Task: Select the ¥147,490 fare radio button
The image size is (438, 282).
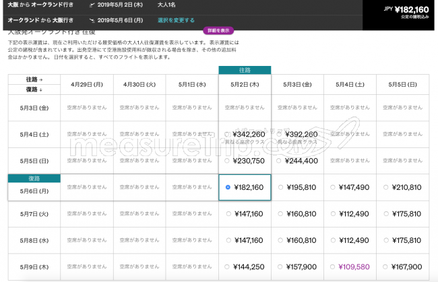Action: pos(333,188)
